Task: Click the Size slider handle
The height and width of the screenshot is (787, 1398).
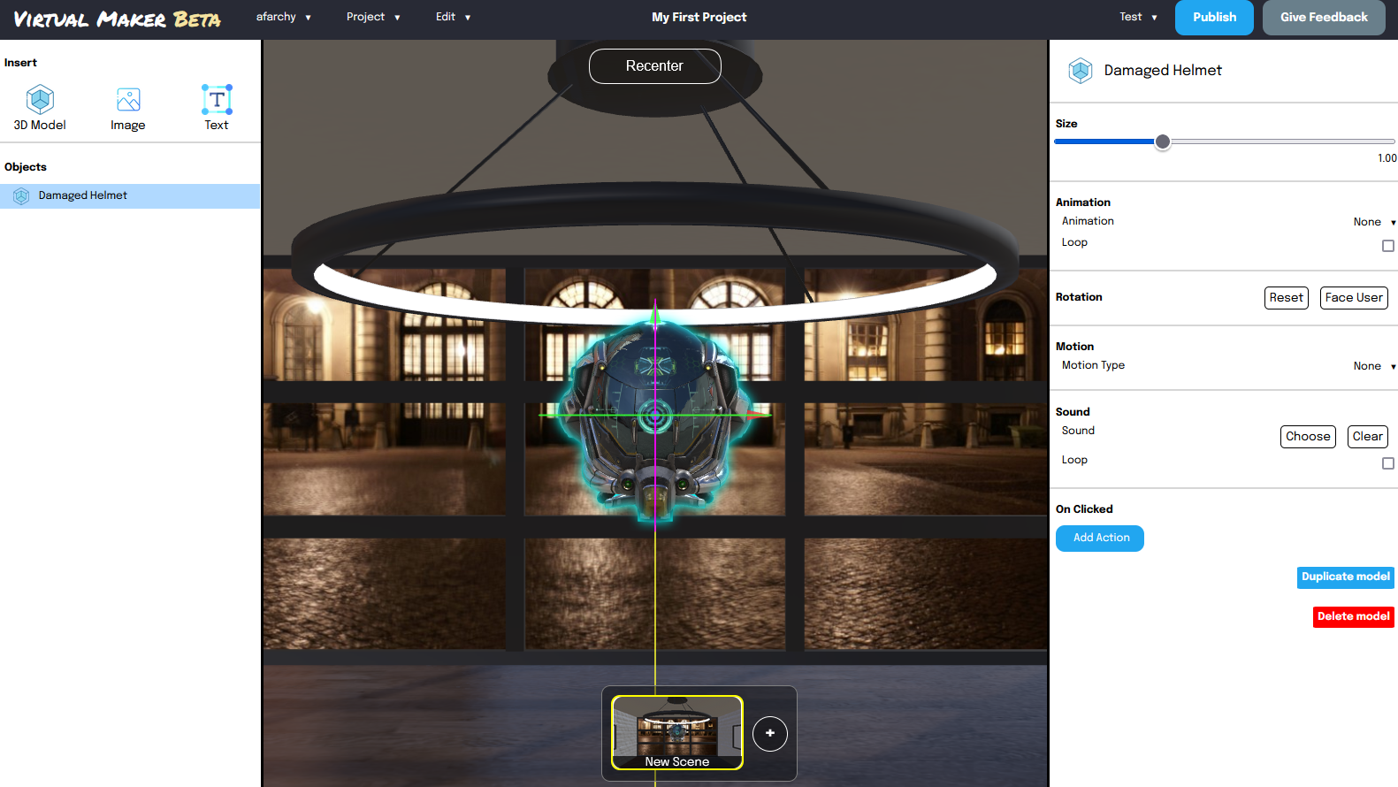Action: pos(1163,141)
